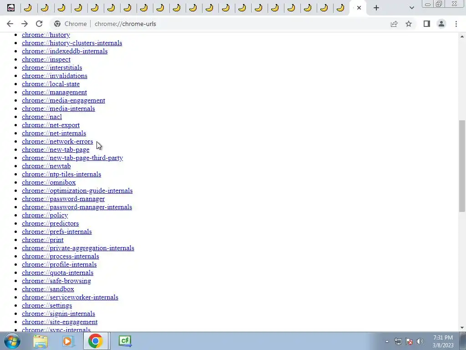Viewport: 466px width, 350px height.
Task: Click the chrome://nacl link
Action: pos(42,117)
